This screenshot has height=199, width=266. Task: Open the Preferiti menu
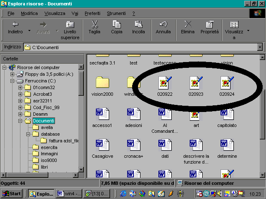[93, 13]
